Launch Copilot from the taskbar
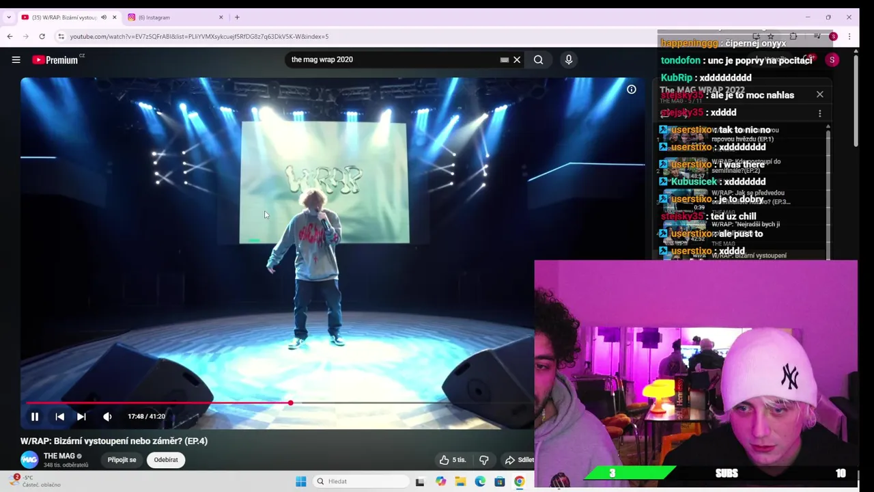Viewport: 874px width, 492px height. 440,481
